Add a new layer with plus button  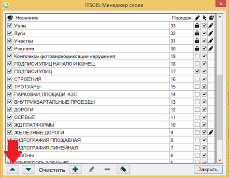tap(75, 169)
